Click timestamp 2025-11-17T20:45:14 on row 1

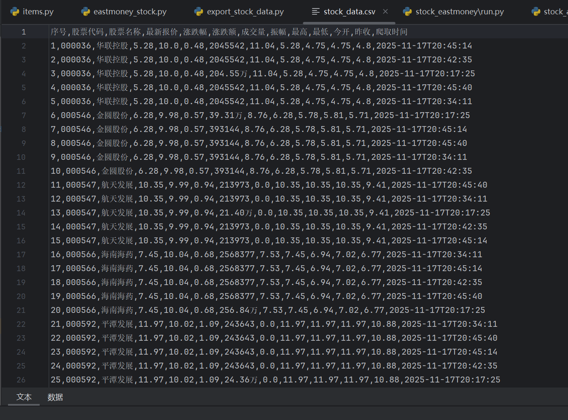(424, 46)
